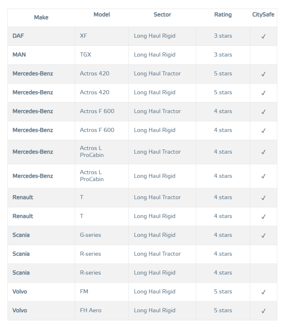
Task: Click CitySafe checkmark for Renault T Long Haul Tractor
Action: [x=263, y=198]
